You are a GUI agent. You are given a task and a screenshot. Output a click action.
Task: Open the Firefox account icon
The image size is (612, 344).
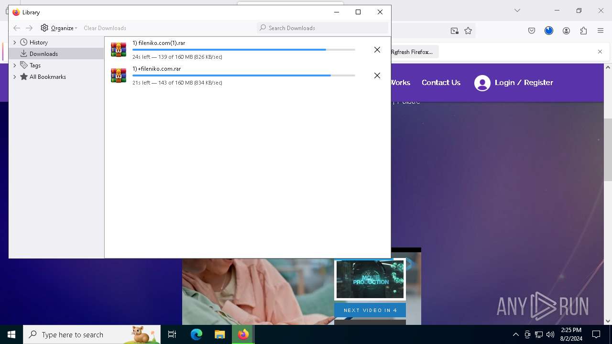click(566, 31)
